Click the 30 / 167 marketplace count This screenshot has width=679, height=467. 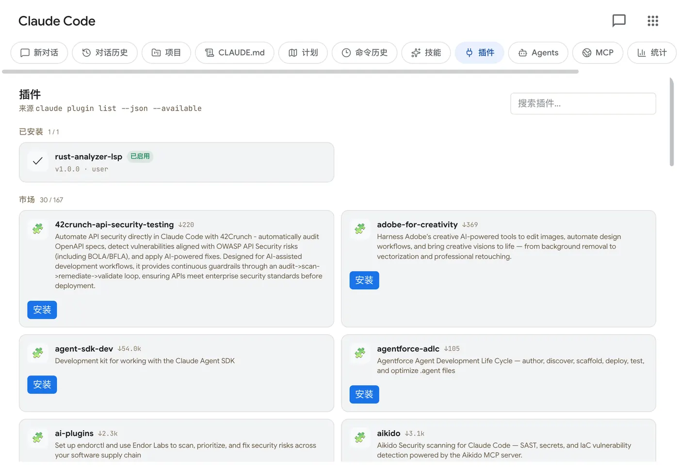click(51, 200)
